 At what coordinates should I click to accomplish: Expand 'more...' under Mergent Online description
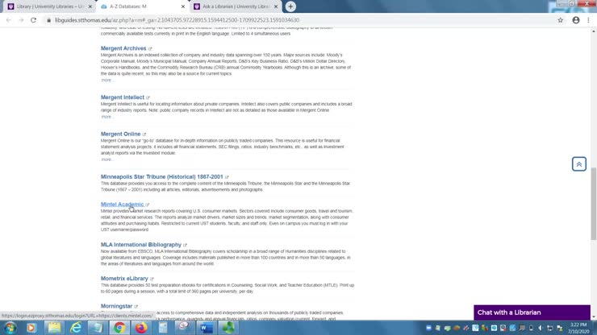point(106,159)
